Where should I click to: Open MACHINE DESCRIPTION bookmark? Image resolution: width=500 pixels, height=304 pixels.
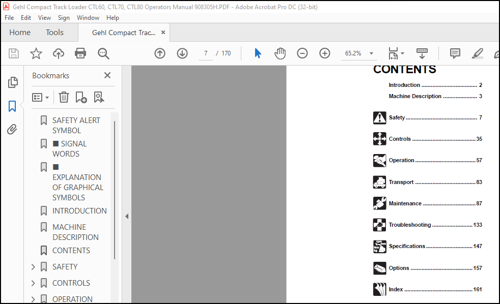(75, 232)
